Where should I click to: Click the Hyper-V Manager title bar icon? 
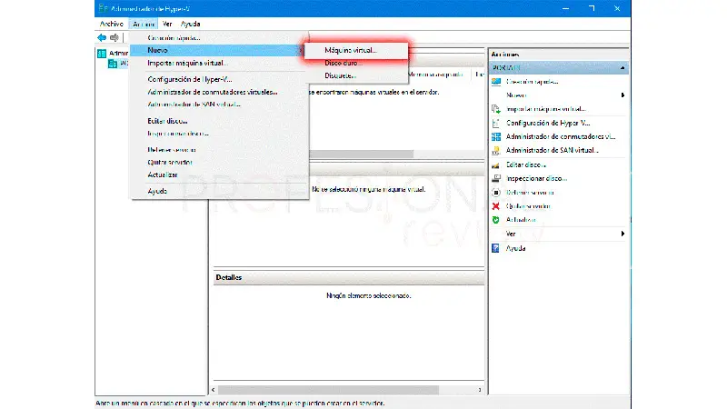[x=103, y=8]
